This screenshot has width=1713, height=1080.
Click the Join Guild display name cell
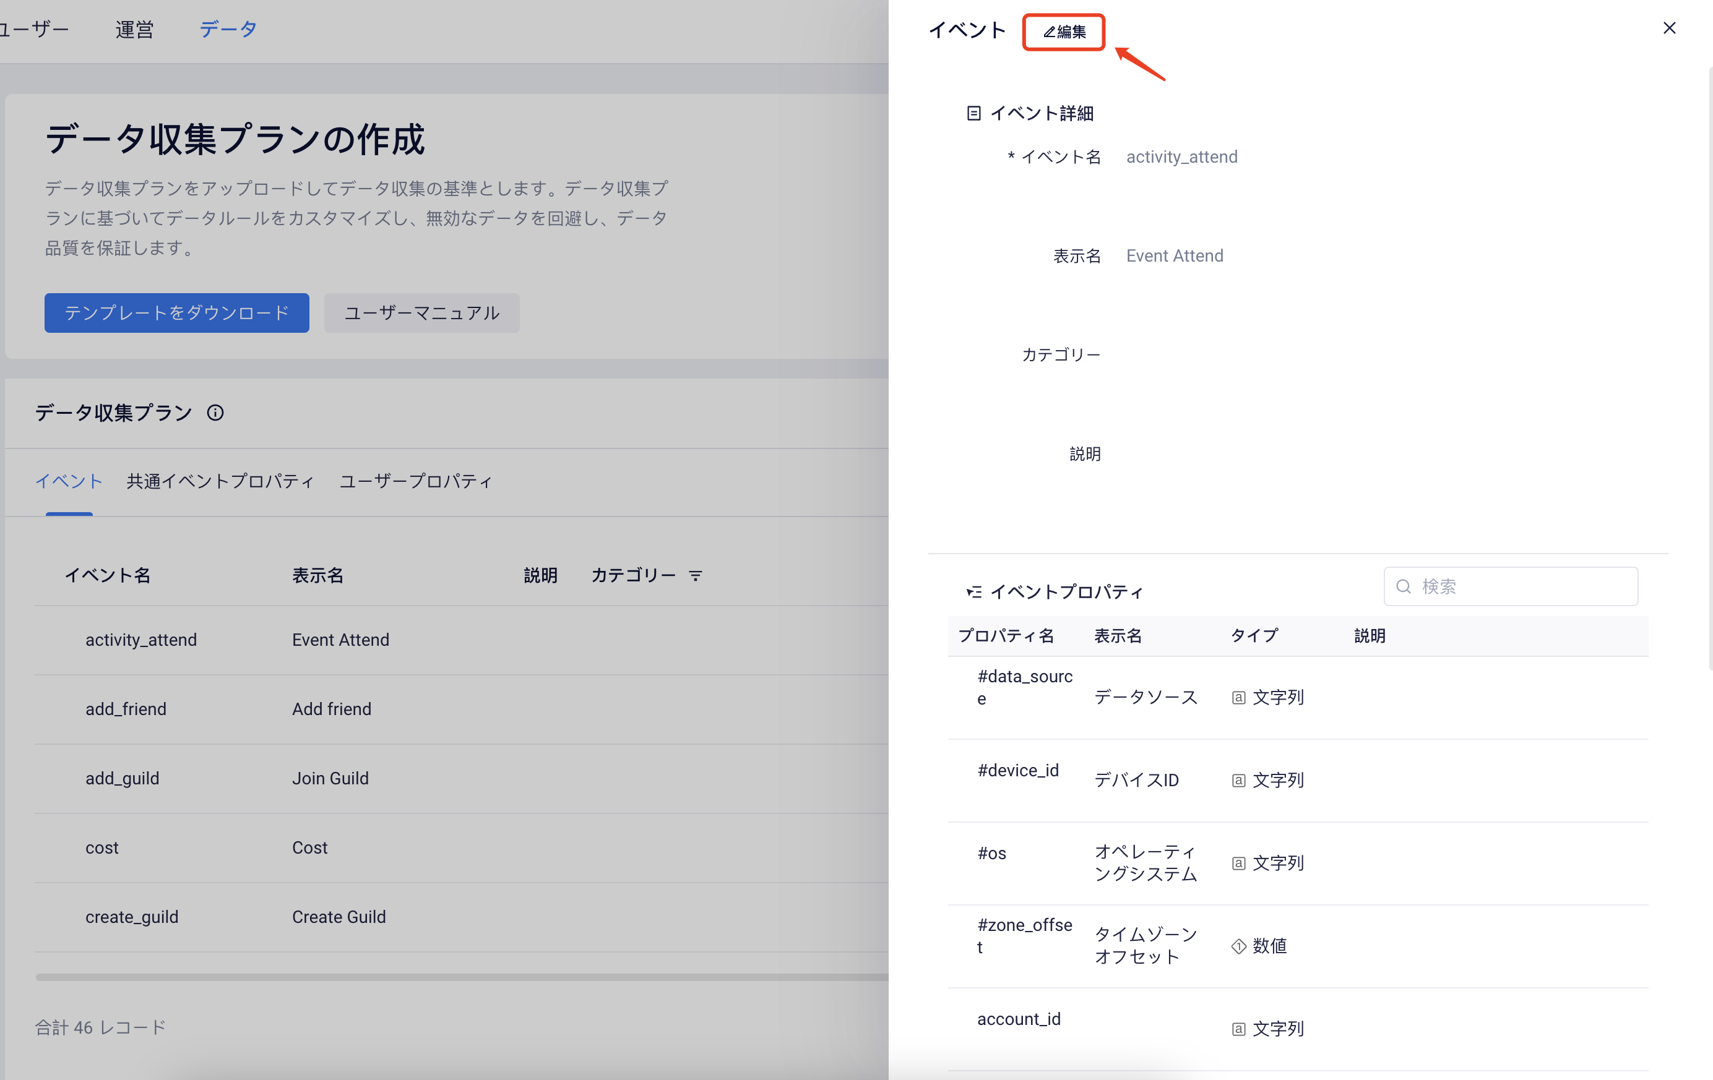pyautogui.click(x=330, y=779)
